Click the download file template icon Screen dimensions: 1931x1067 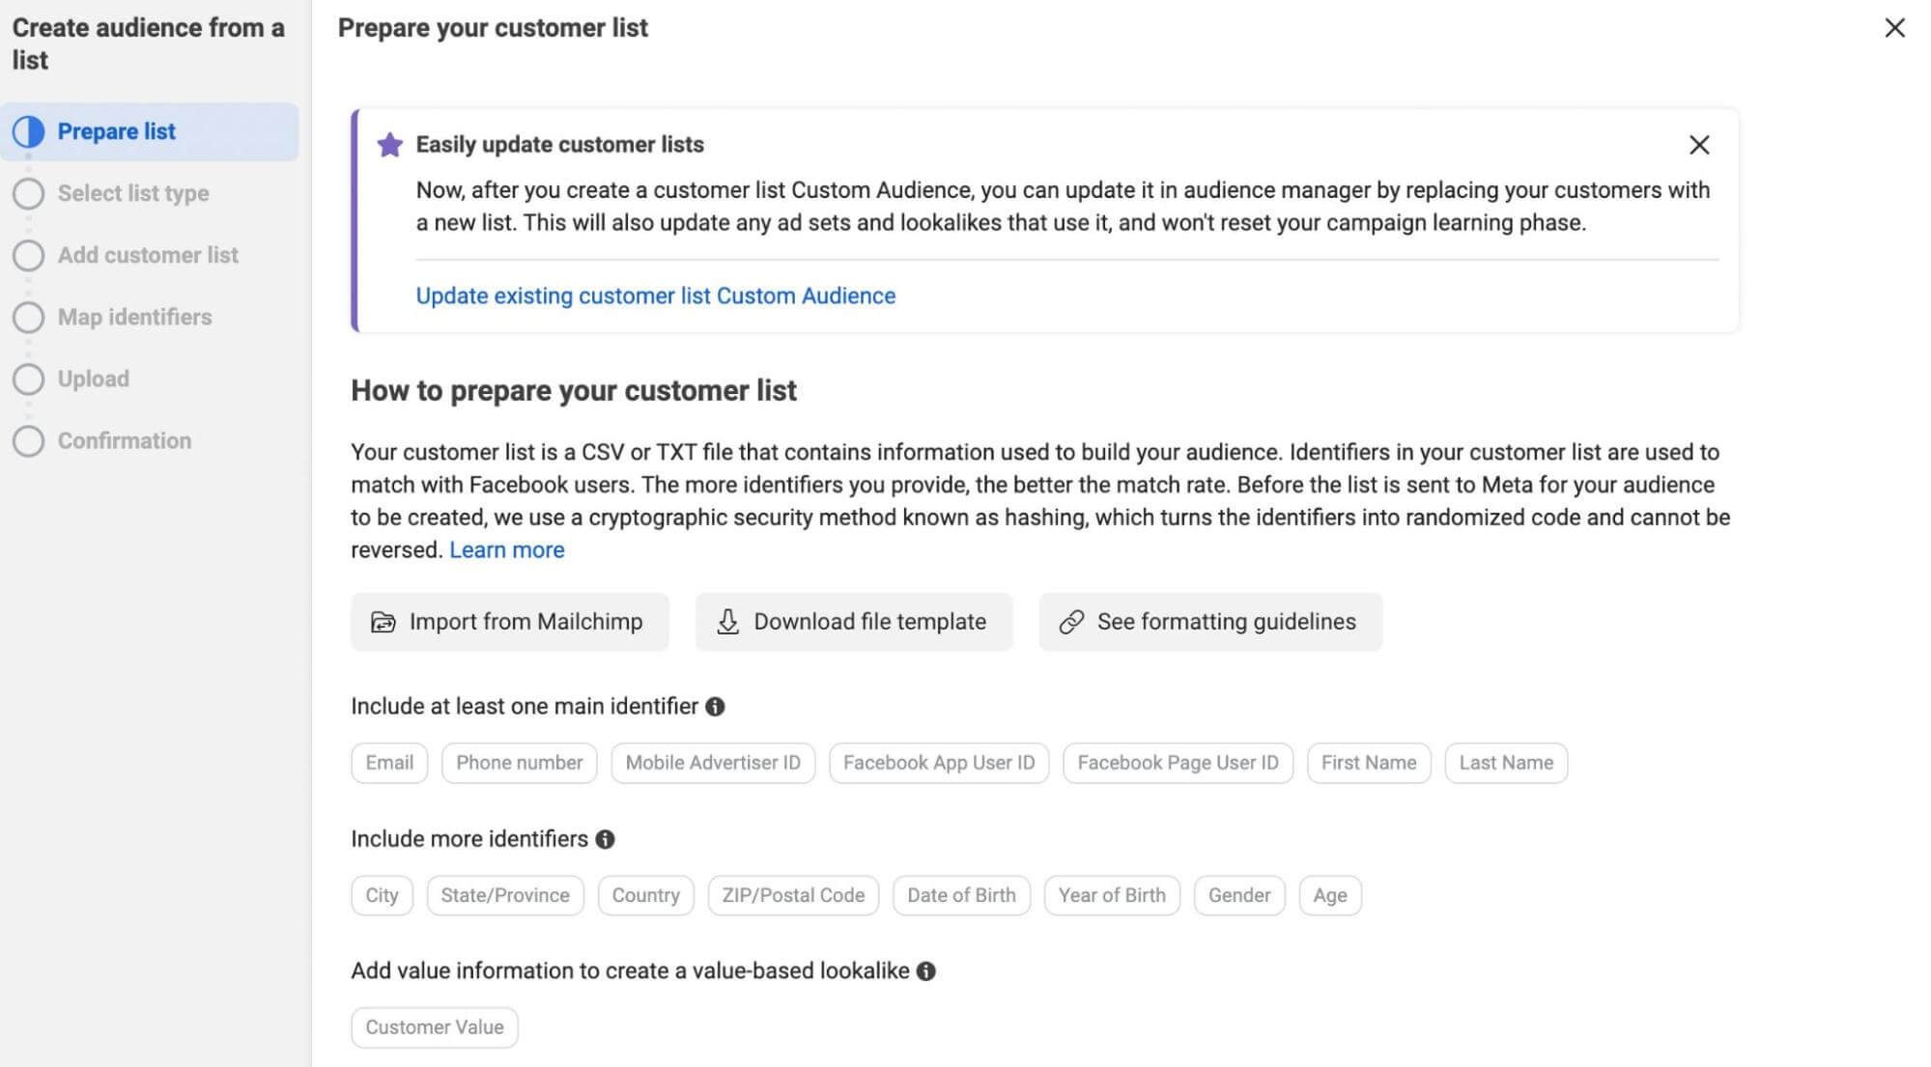click(729, 622)
